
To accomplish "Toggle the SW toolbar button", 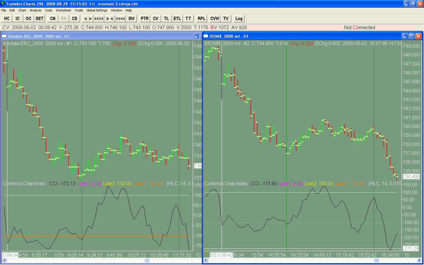I will 131,19.
